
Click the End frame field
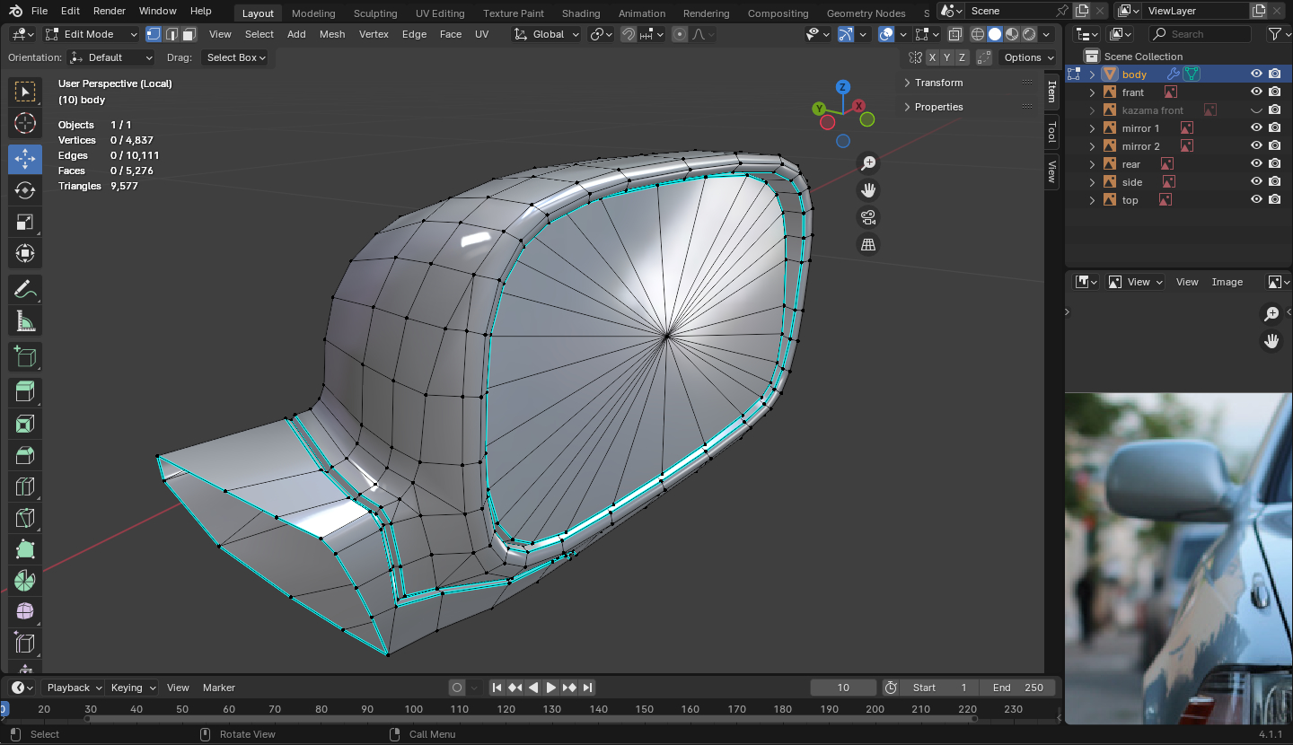click(x=1017, y=688)
